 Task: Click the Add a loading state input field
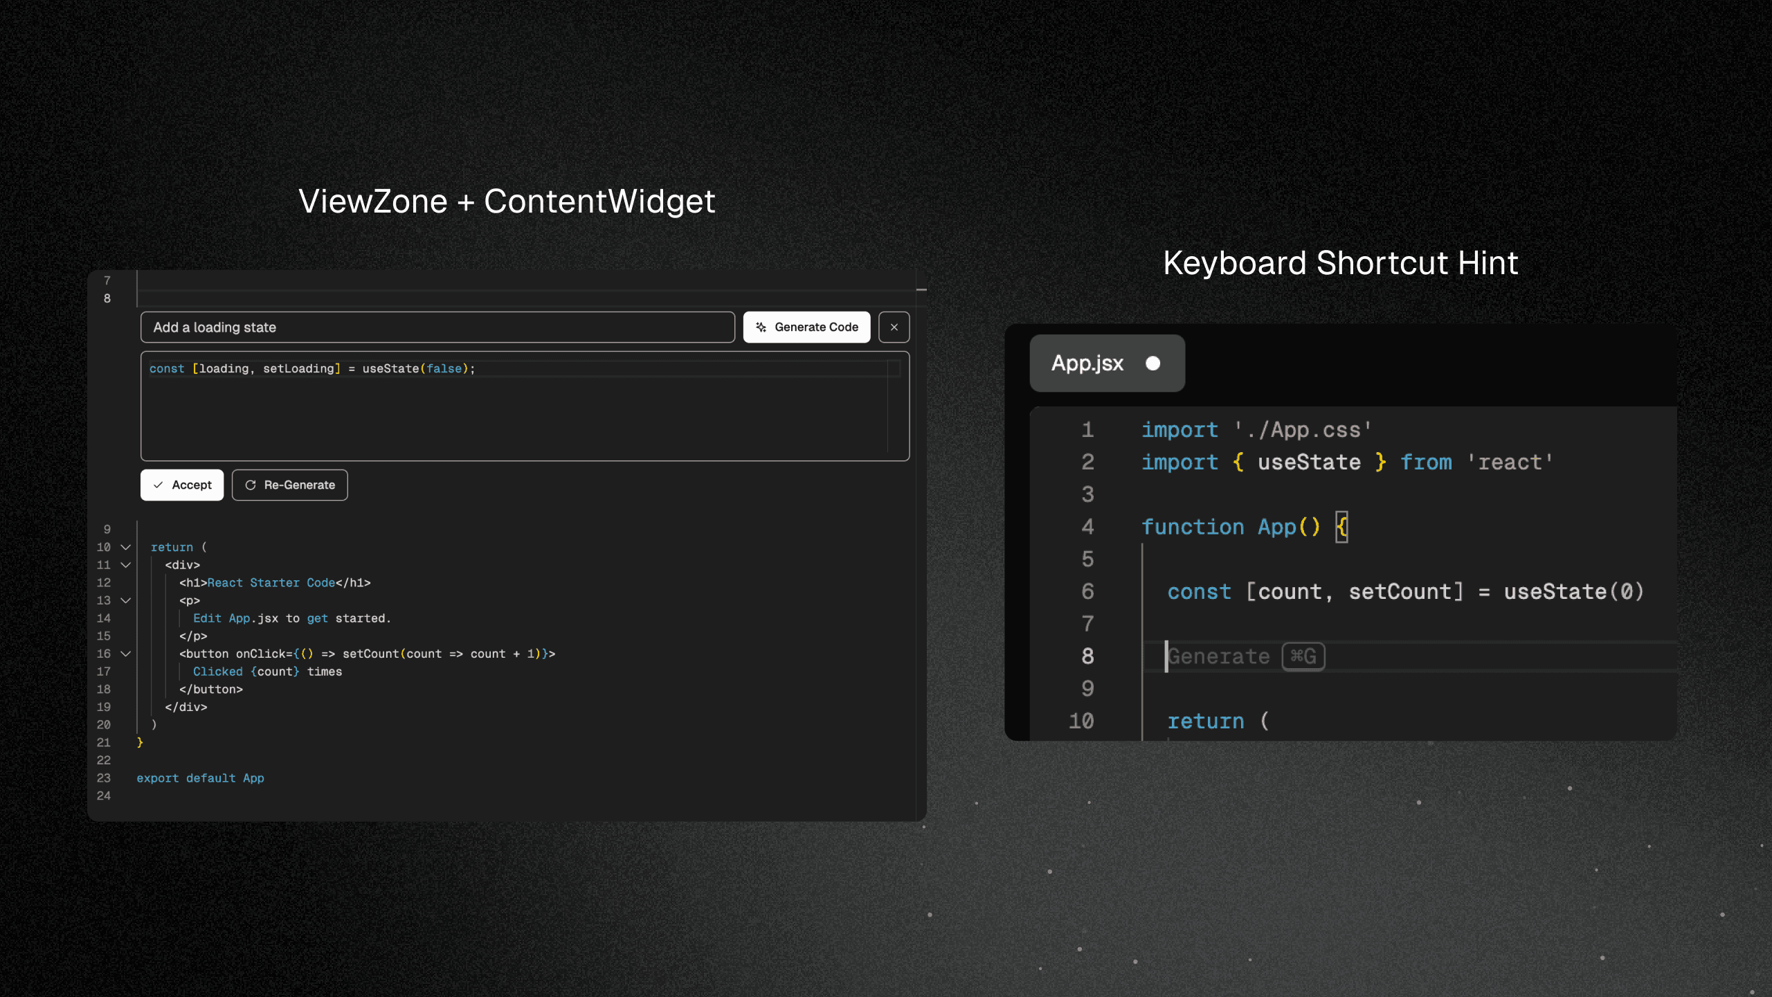click(x=437, y=327)
